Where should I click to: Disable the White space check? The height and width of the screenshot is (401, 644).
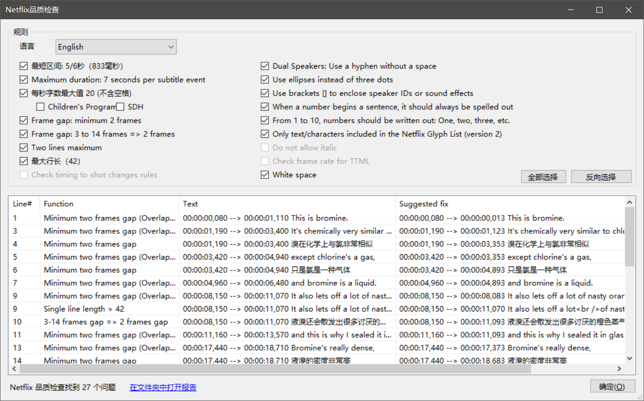pos(265,175)
